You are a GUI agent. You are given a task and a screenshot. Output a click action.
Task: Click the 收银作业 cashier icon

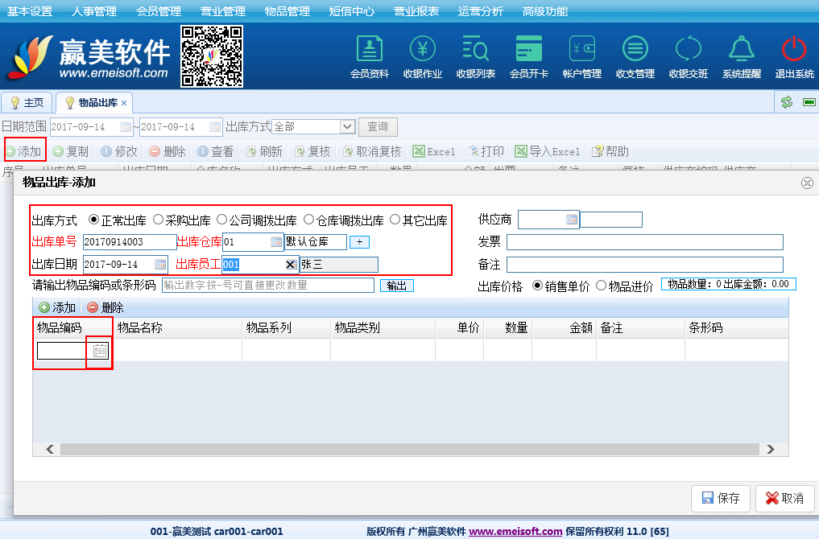423,50
